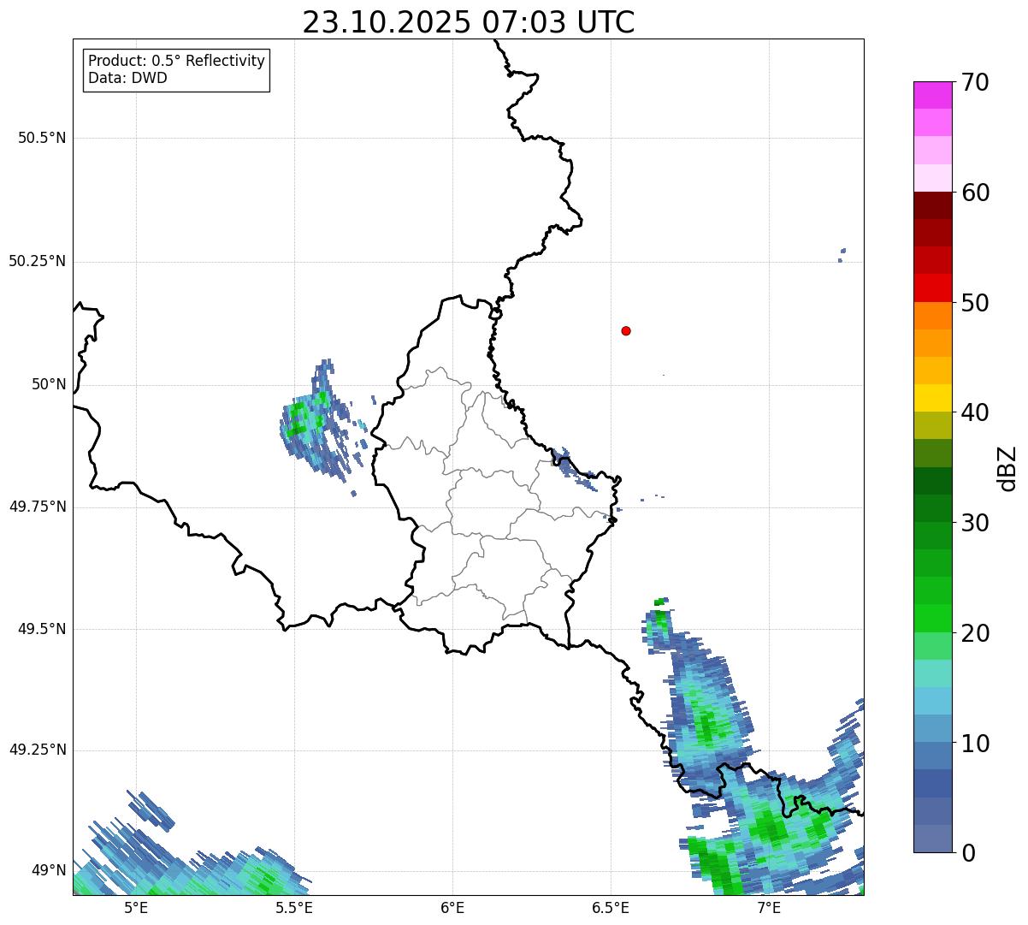This screenshot has height=925, width=1028.
Task: Pick the grey-blue swatch just above 0 dBZ
Action: coord(932,839)
